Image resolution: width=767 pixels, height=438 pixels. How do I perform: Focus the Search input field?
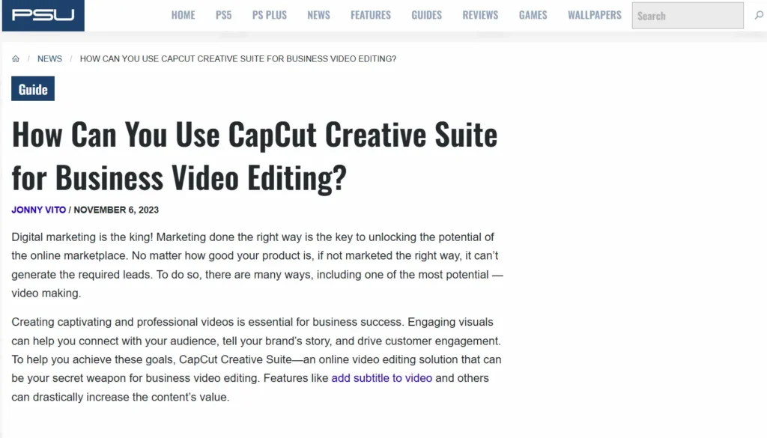tap(688, 16)
